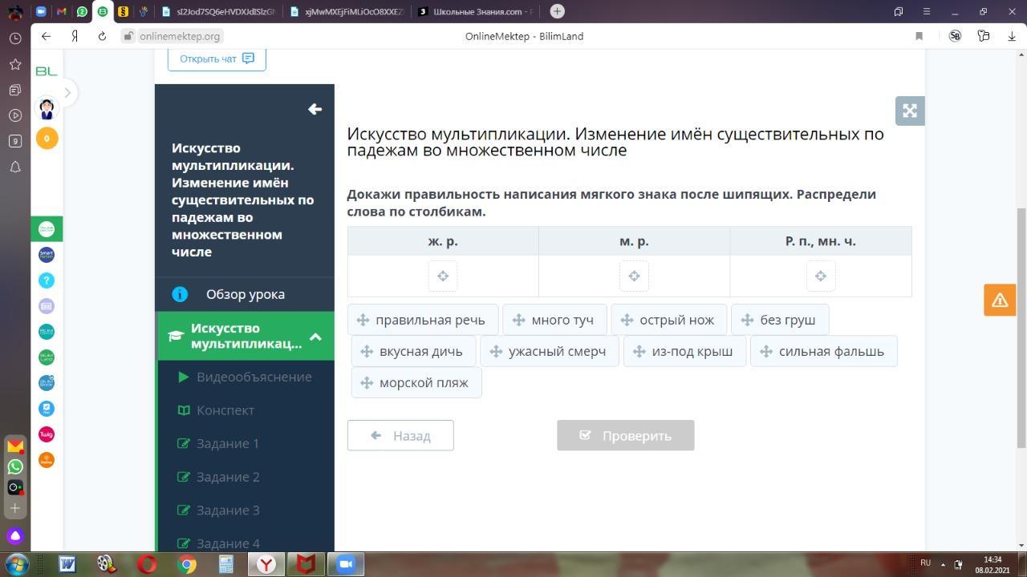Screen dimensions: 1027x577
Task: Expand the left BilimLand sidebar chevron
Action: pos(67,92)
